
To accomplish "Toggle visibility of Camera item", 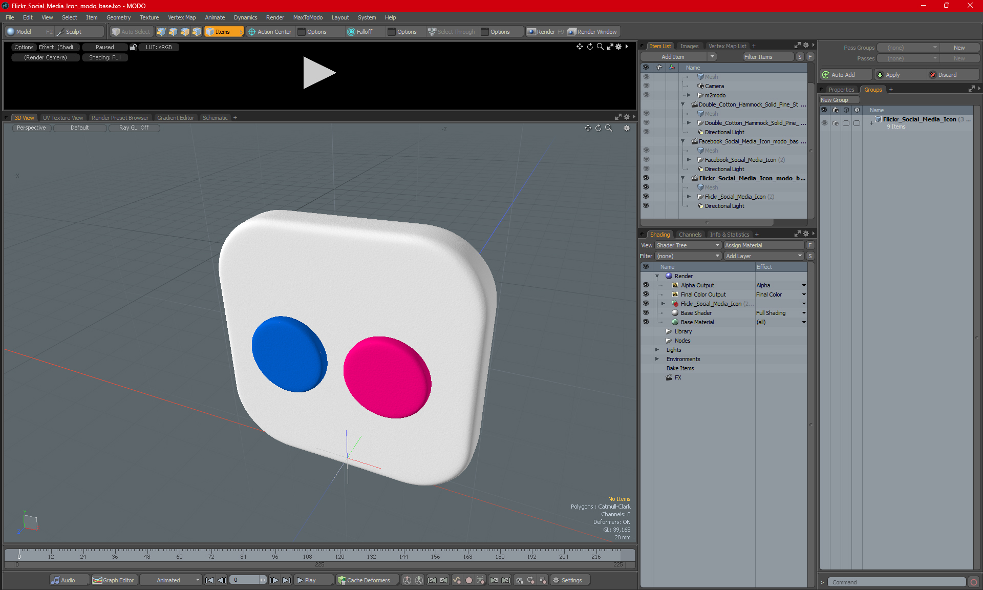I will (x=646, y=86).
